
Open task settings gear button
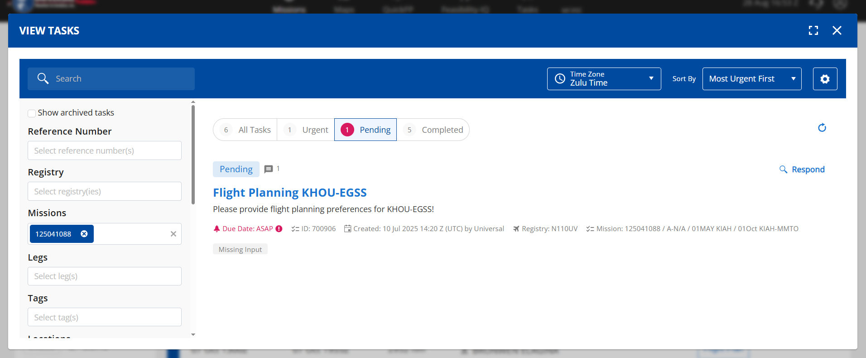pyautogui.click(x=825, y=79)
